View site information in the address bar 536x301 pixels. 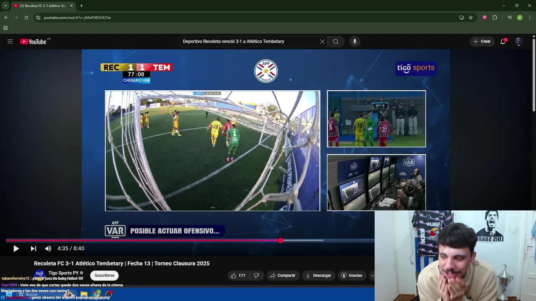pyautogui.click(x=38, y=18)
